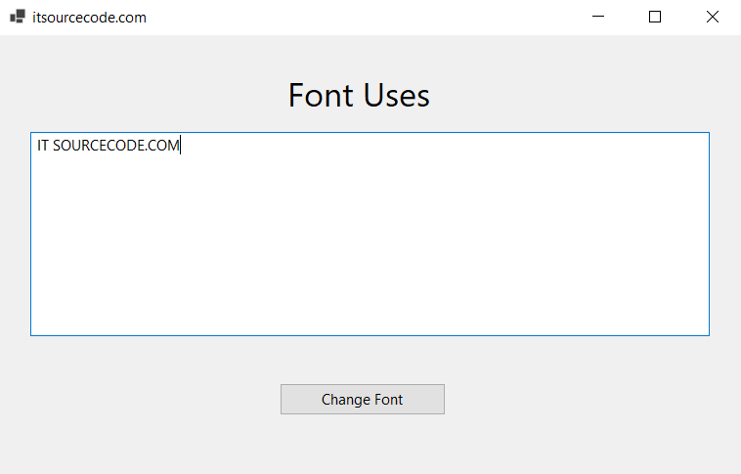Maximize the itsourcecode.com window
Image resolution: width=741 pixels, height=474 pixels.
[655, 17]
